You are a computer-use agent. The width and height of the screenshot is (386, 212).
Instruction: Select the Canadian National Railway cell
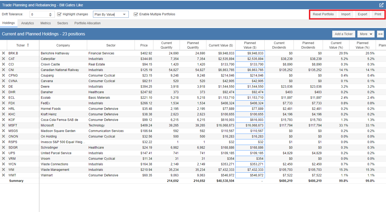click(x=63, y=70)
